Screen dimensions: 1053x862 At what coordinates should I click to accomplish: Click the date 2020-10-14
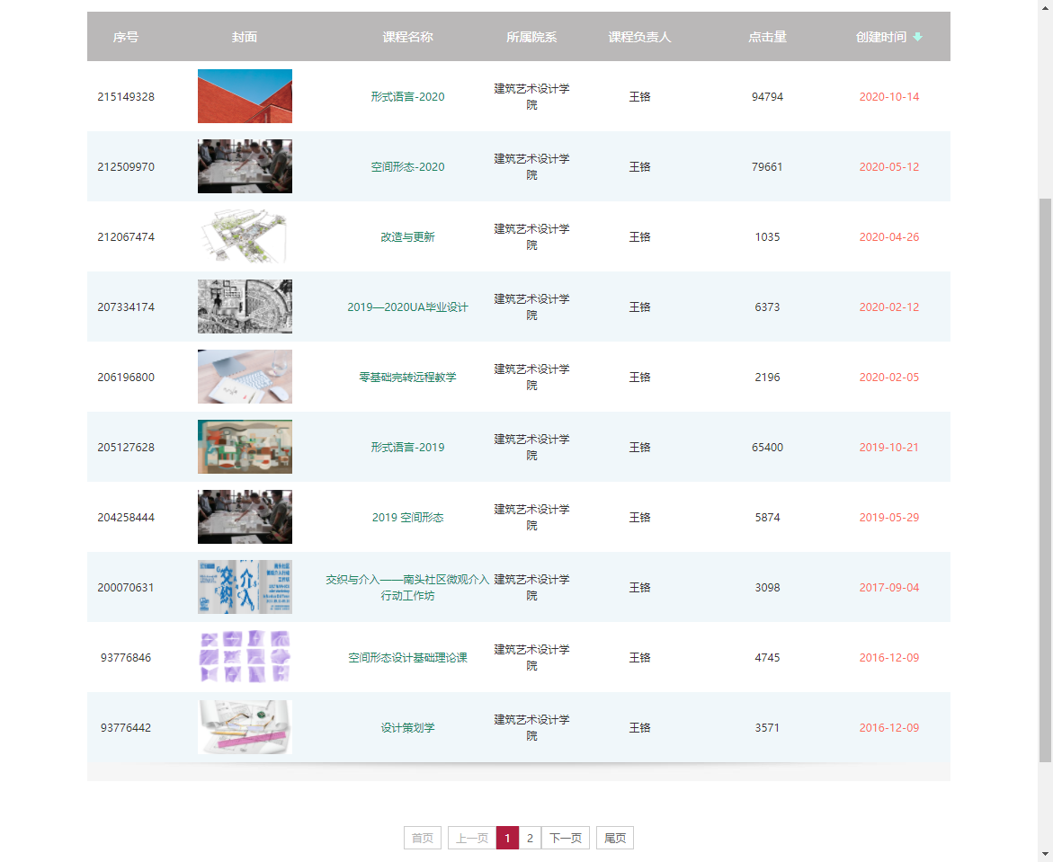(889, 97)
